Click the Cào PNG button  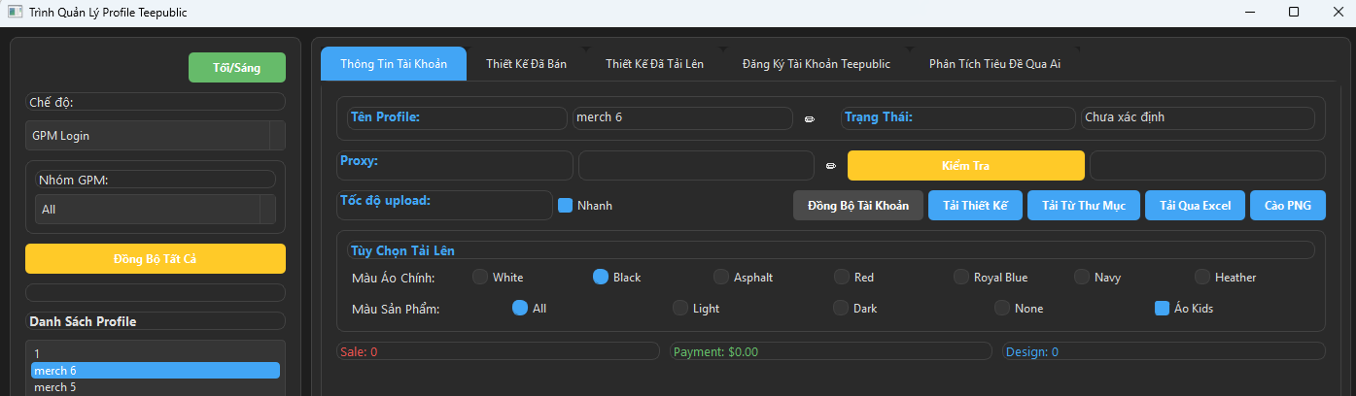tap(1287, 206)
